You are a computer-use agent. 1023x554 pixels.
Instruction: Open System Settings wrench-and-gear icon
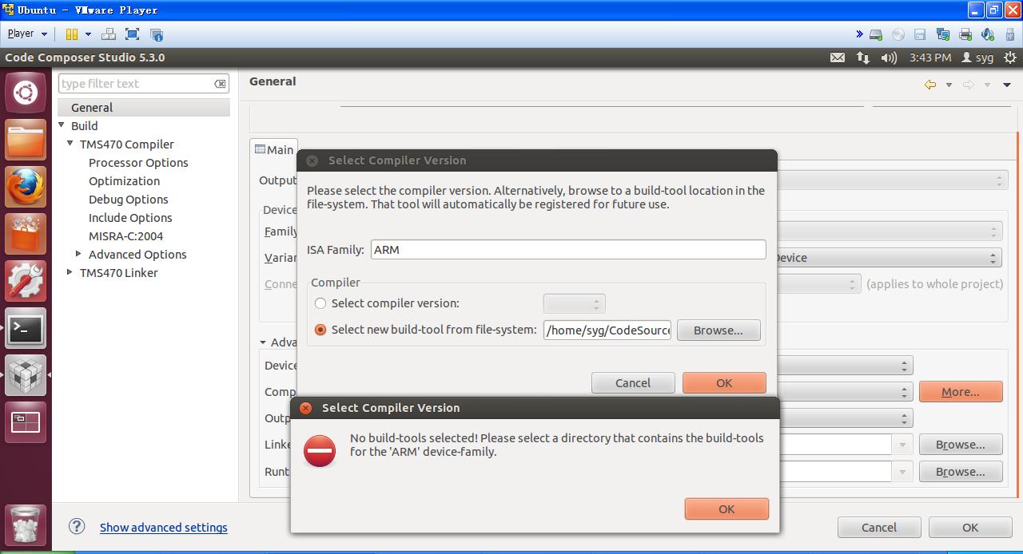pyautogui.click(x=26, y=282)
